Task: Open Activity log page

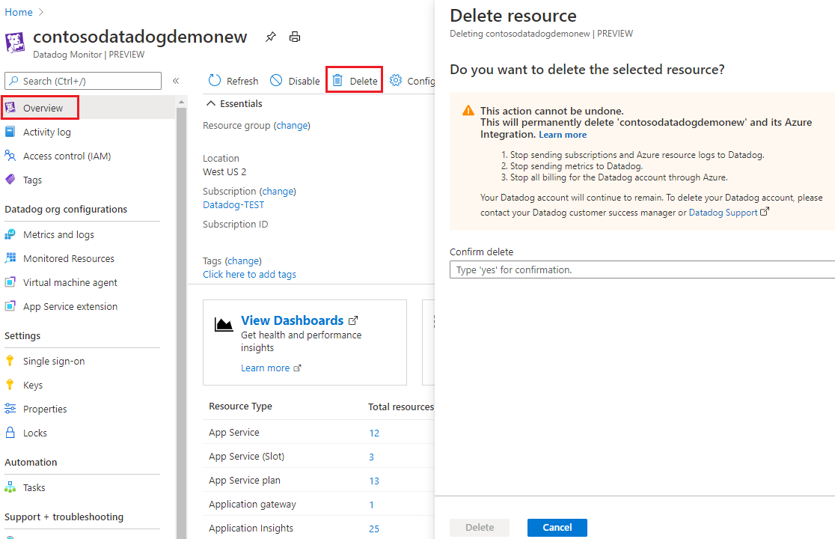Action: pos(47,132)
